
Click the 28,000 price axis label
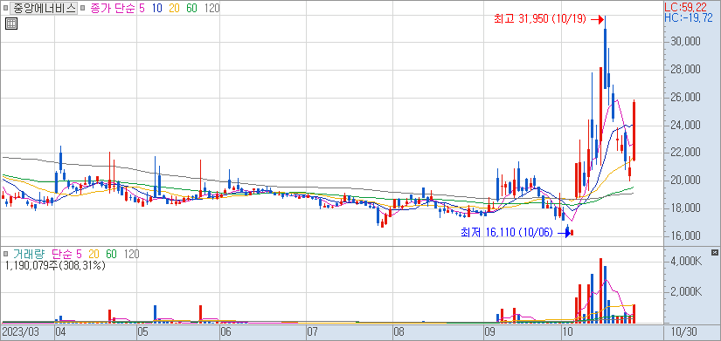(686, 70)
